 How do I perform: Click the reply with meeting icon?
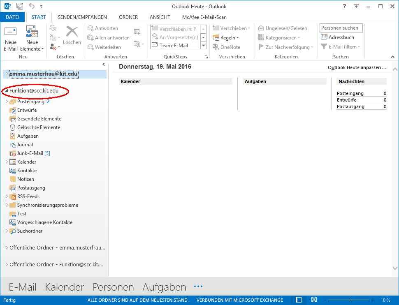[137, 31]
